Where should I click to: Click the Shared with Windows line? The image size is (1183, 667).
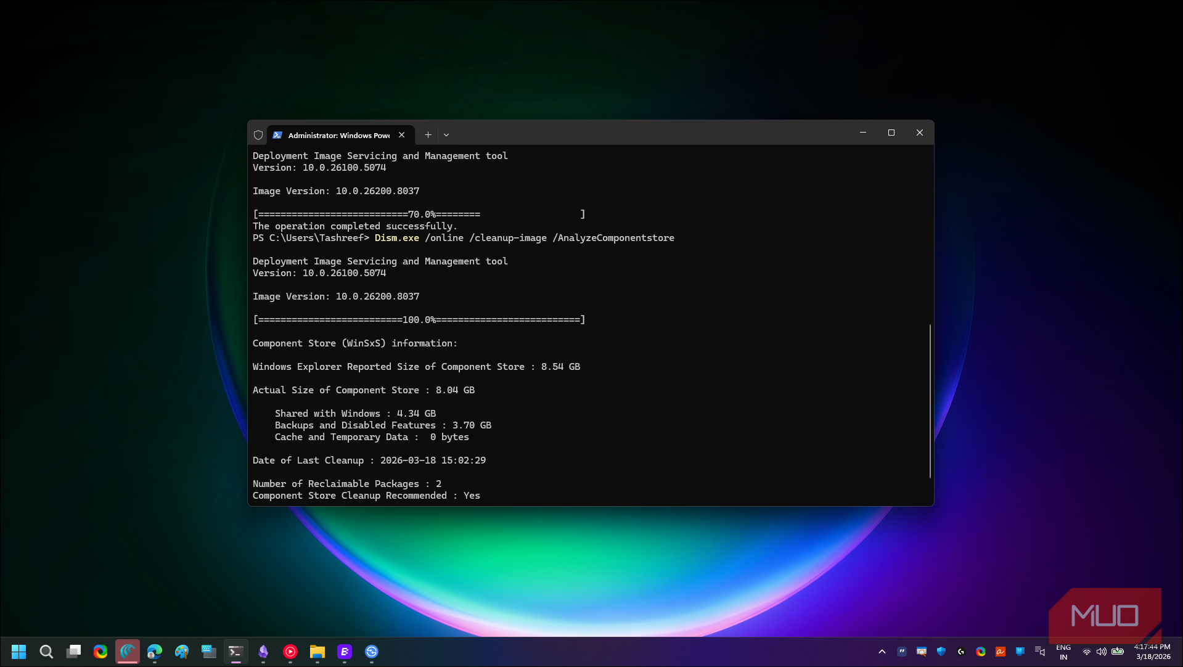pyautogui.click(x=355, y=414)
